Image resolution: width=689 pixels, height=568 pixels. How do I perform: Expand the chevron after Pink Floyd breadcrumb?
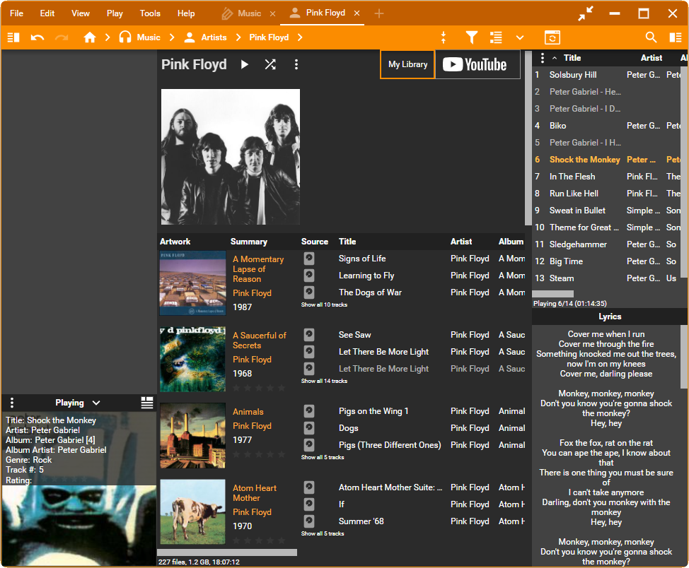click(x=300, y=37)
